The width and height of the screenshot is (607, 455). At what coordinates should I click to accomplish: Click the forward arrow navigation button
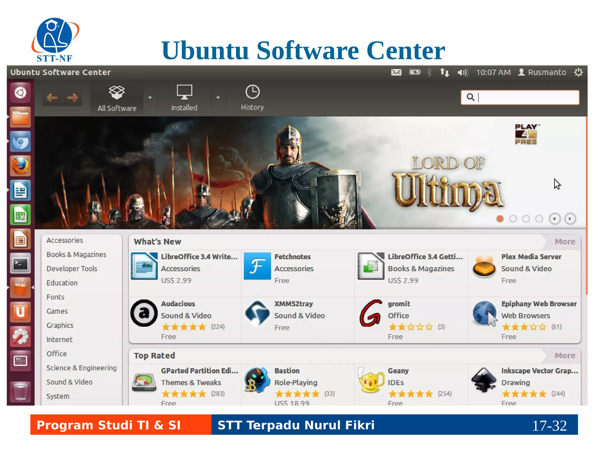tap(72, 97)
